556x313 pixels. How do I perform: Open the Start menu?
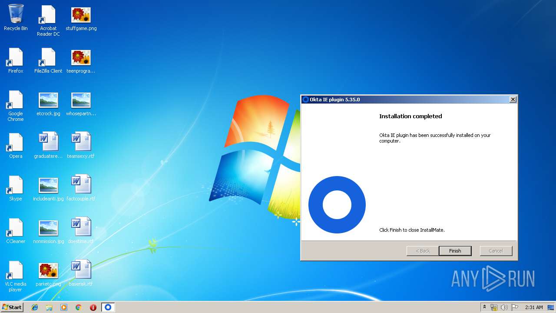[x=12, y=307]
